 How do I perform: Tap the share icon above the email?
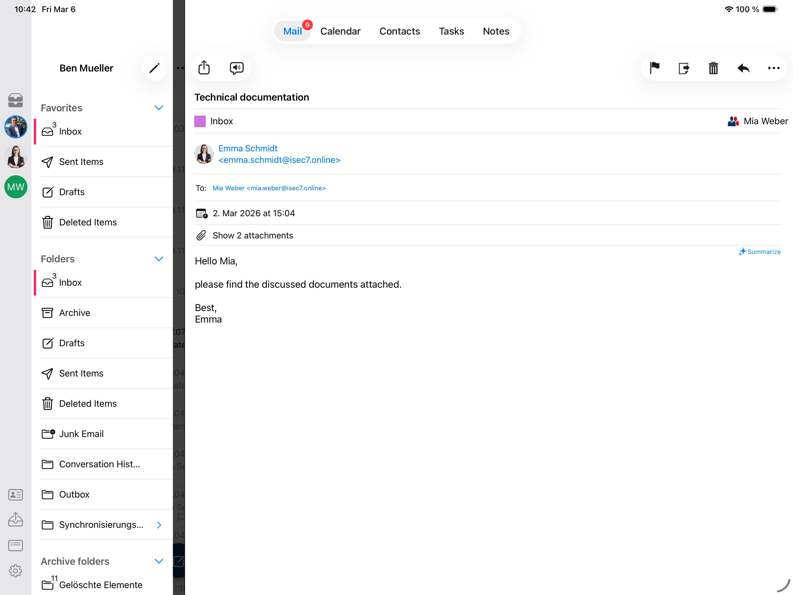pos(204,68)
